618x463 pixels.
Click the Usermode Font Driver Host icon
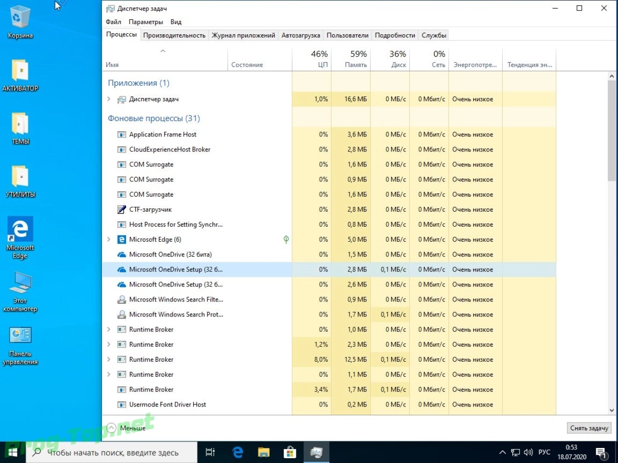(x=122, y=405)
